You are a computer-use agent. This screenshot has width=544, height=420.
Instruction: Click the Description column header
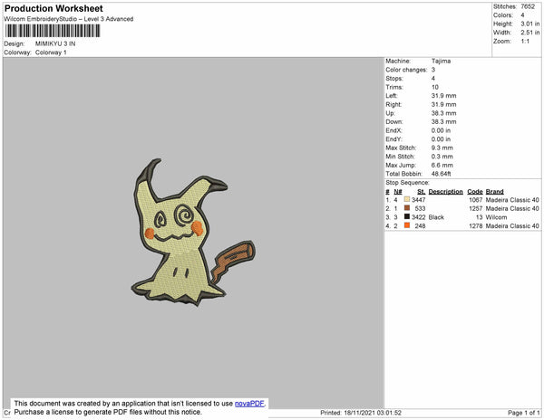point(446,192)
